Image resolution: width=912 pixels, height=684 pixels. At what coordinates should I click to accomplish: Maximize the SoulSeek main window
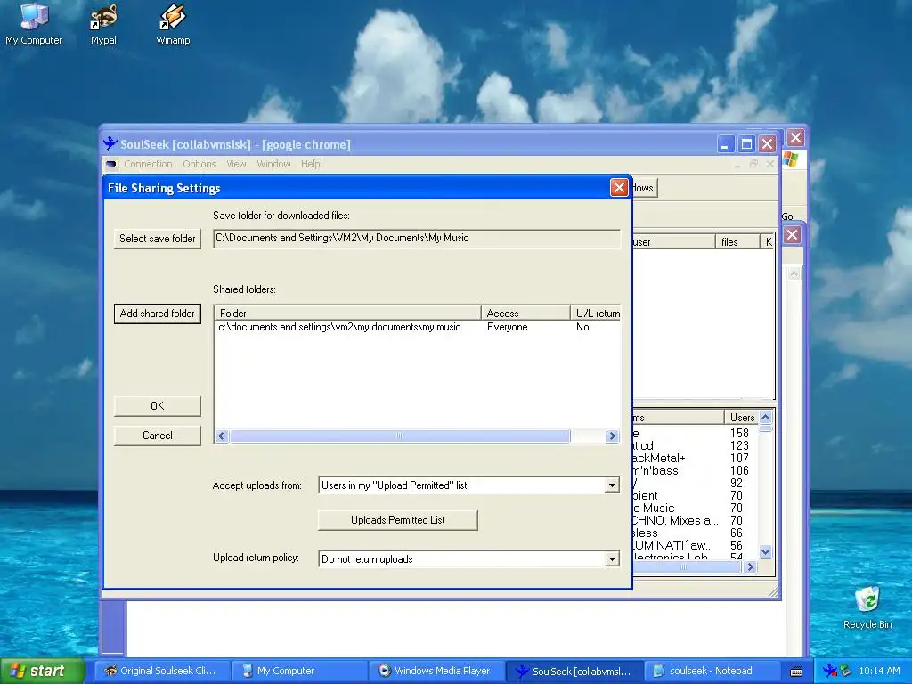pyautogui.click(x=746, y=143)
